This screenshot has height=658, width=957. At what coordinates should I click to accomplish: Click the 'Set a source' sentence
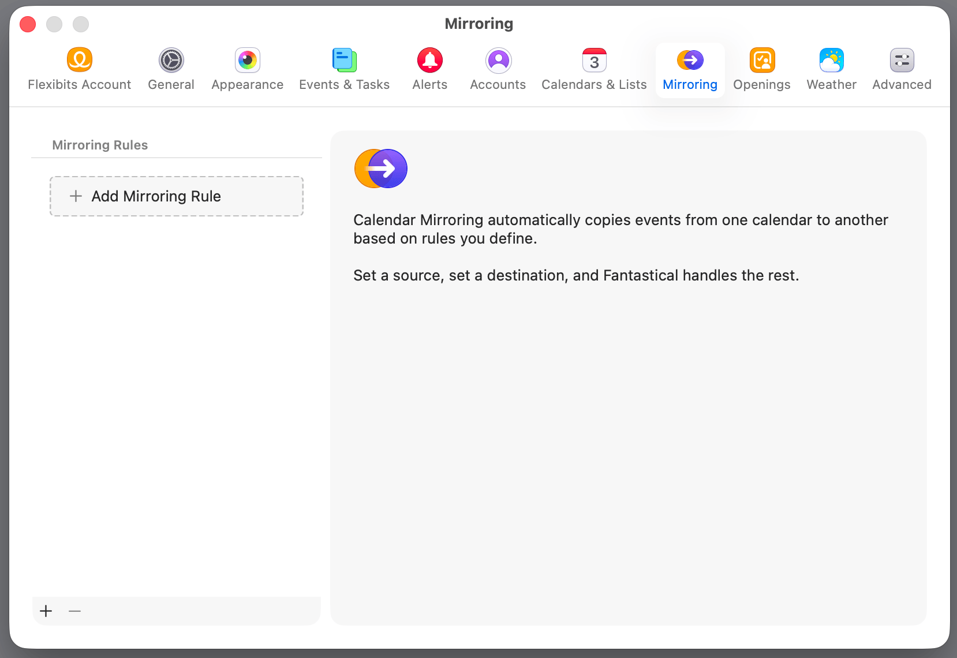pos(576,275)
